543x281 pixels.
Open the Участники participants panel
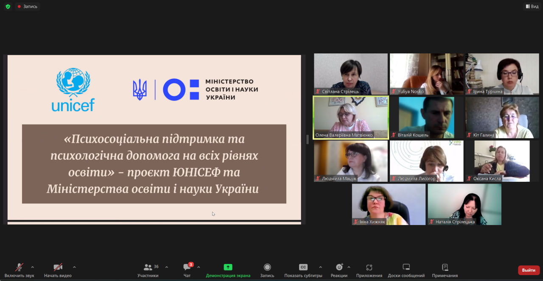148,270
